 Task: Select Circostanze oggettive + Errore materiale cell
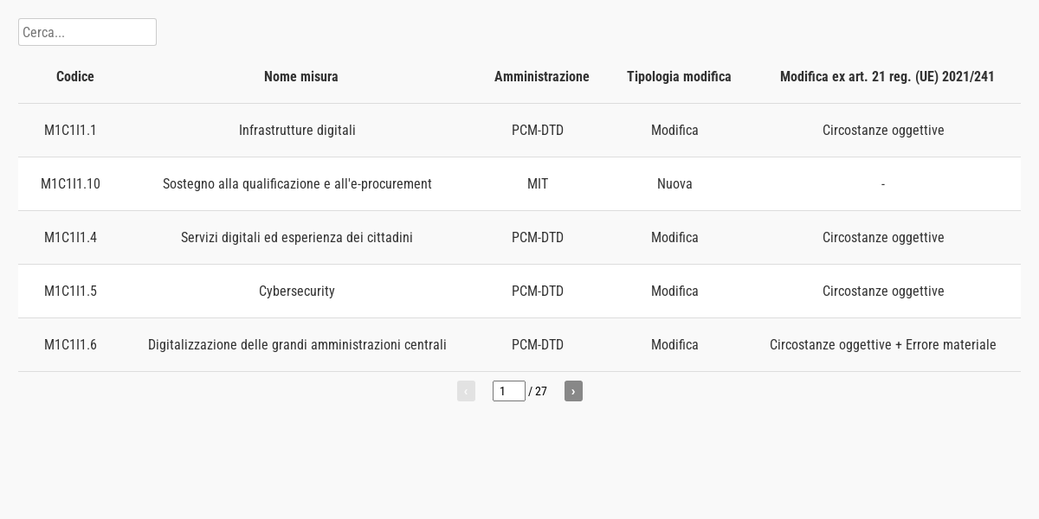[x=883, y=344]
